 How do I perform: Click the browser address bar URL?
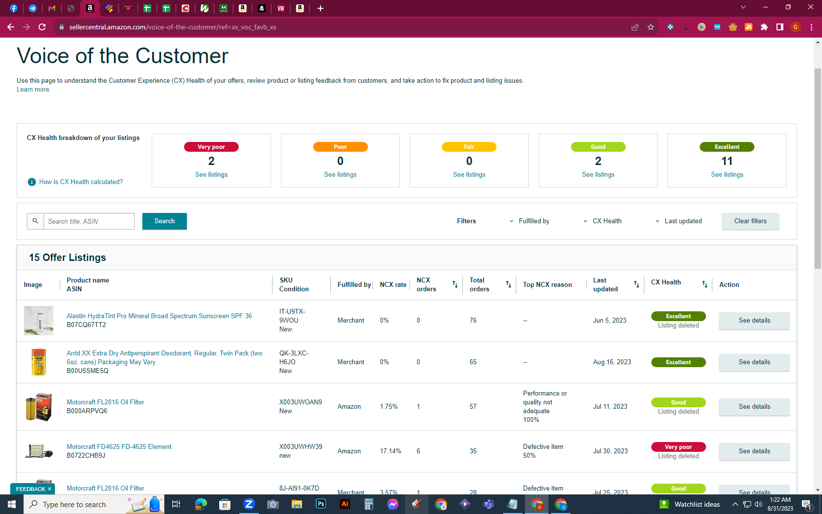[x=173, y=27]
